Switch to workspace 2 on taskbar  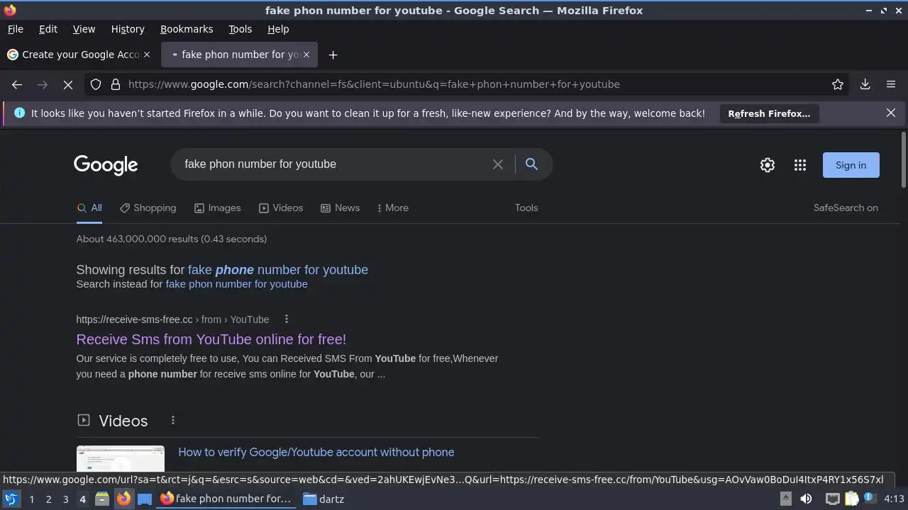(x=48, y=499)
